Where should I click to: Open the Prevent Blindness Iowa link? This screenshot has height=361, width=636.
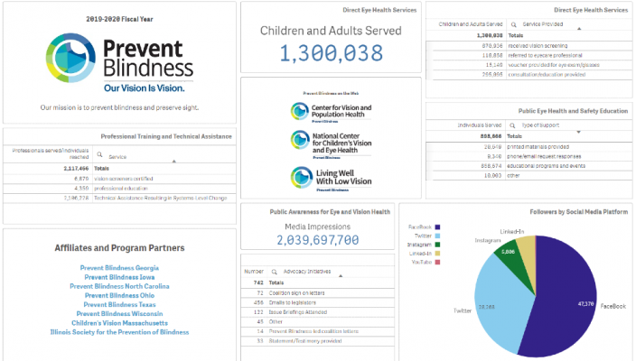[x=119, y=277]
